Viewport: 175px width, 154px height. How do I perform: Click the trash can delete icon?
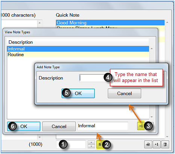pos(165,145)
